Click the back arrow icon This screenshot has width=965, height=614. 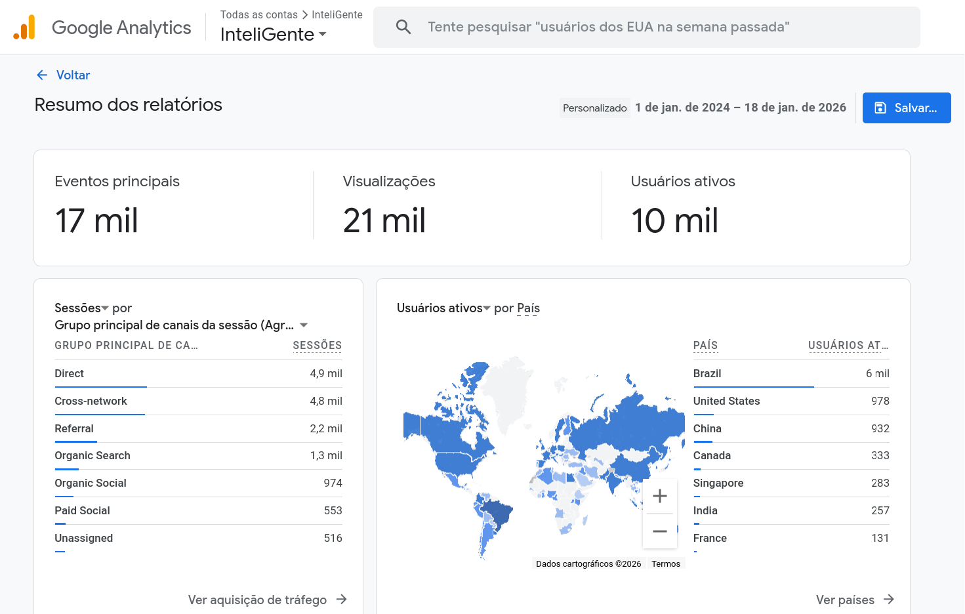point(42,75)
